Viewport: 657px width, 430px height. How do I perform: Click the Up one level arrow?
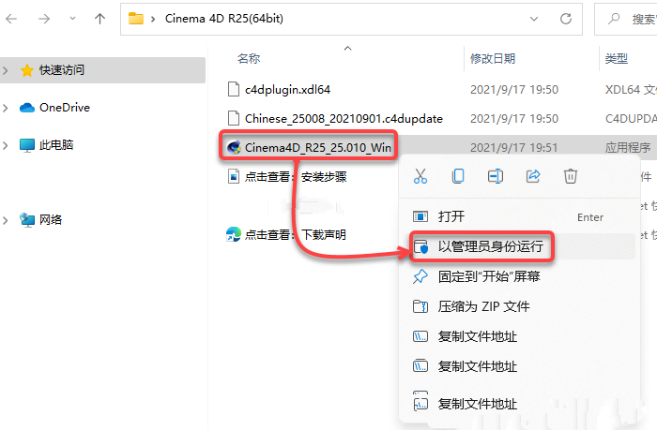point(99,19)
